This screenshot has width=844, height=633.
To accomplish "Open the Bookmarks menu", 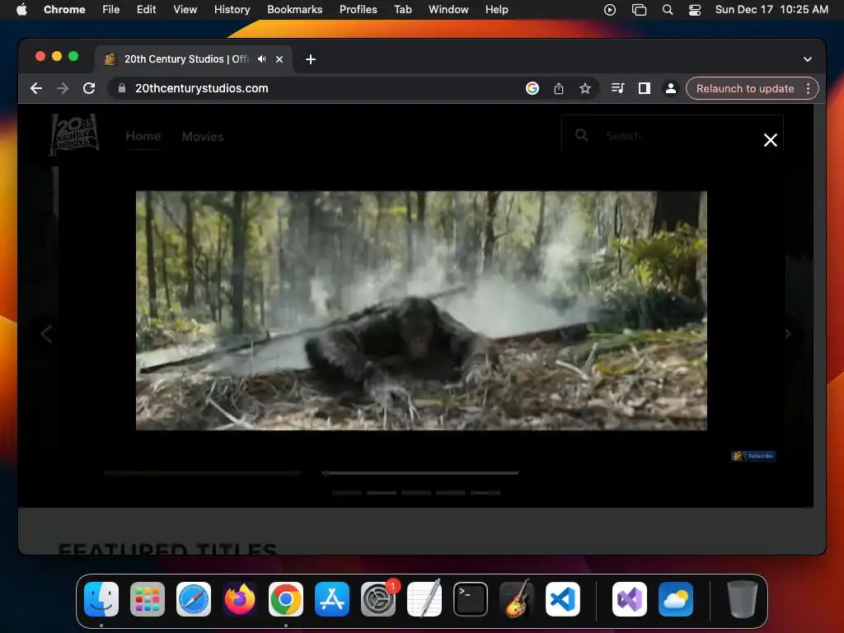I will point(294,10).
